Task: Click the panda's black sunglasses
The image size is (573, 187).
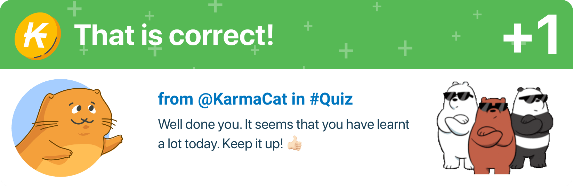Action: (x=531, y=98)
